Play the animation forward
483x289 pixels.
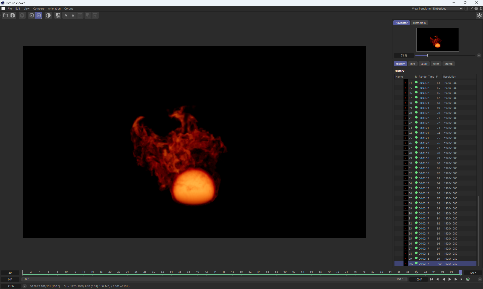(x=450, y=279)
